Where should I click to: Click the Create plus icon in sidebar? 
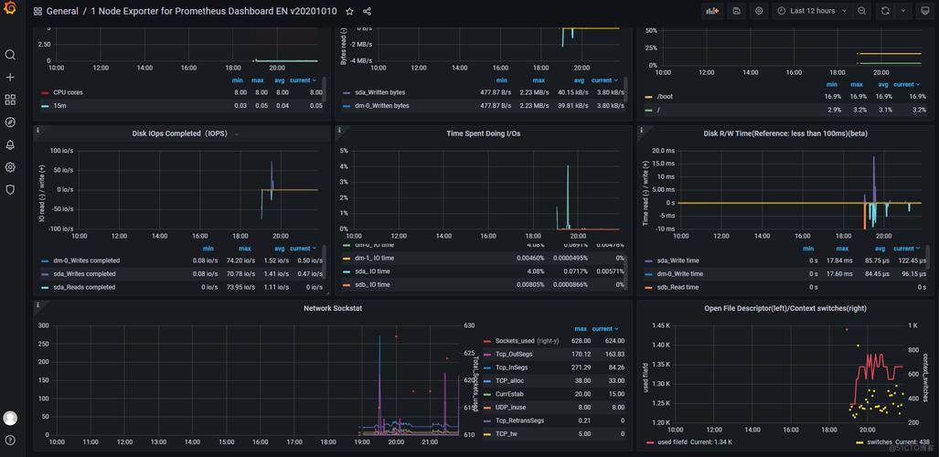coord(10,78)
